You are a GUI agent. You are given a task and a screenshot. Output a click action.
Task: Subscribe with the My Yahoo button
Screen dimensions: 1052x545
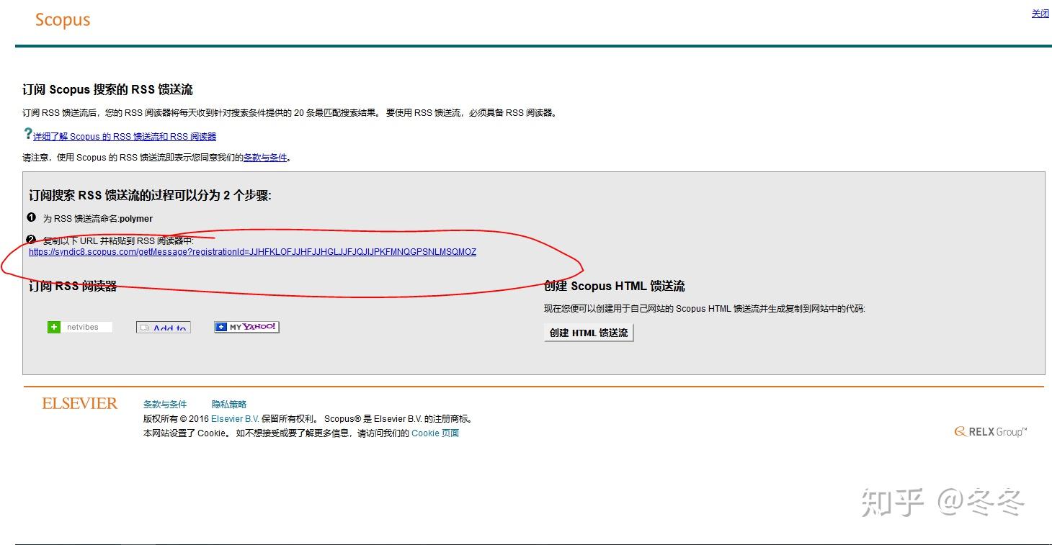246,327
